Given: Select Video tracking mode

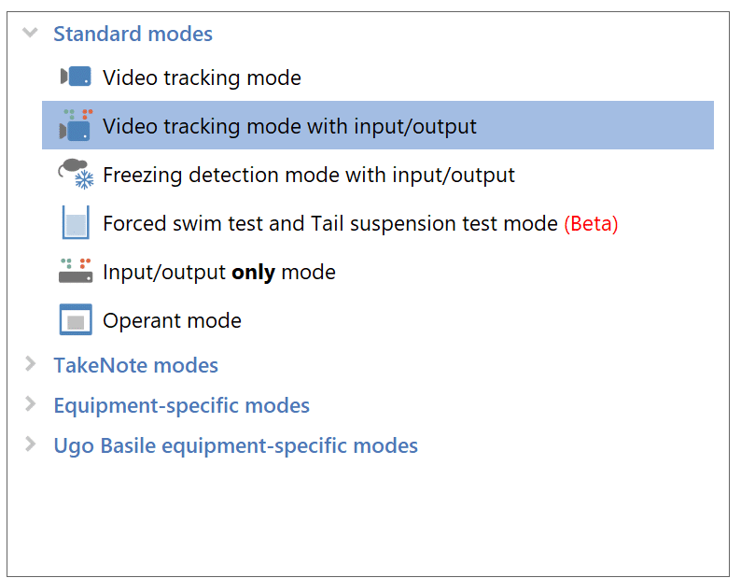Looking at the screenshot, I should pyautogui.click(x=202, y=78).
